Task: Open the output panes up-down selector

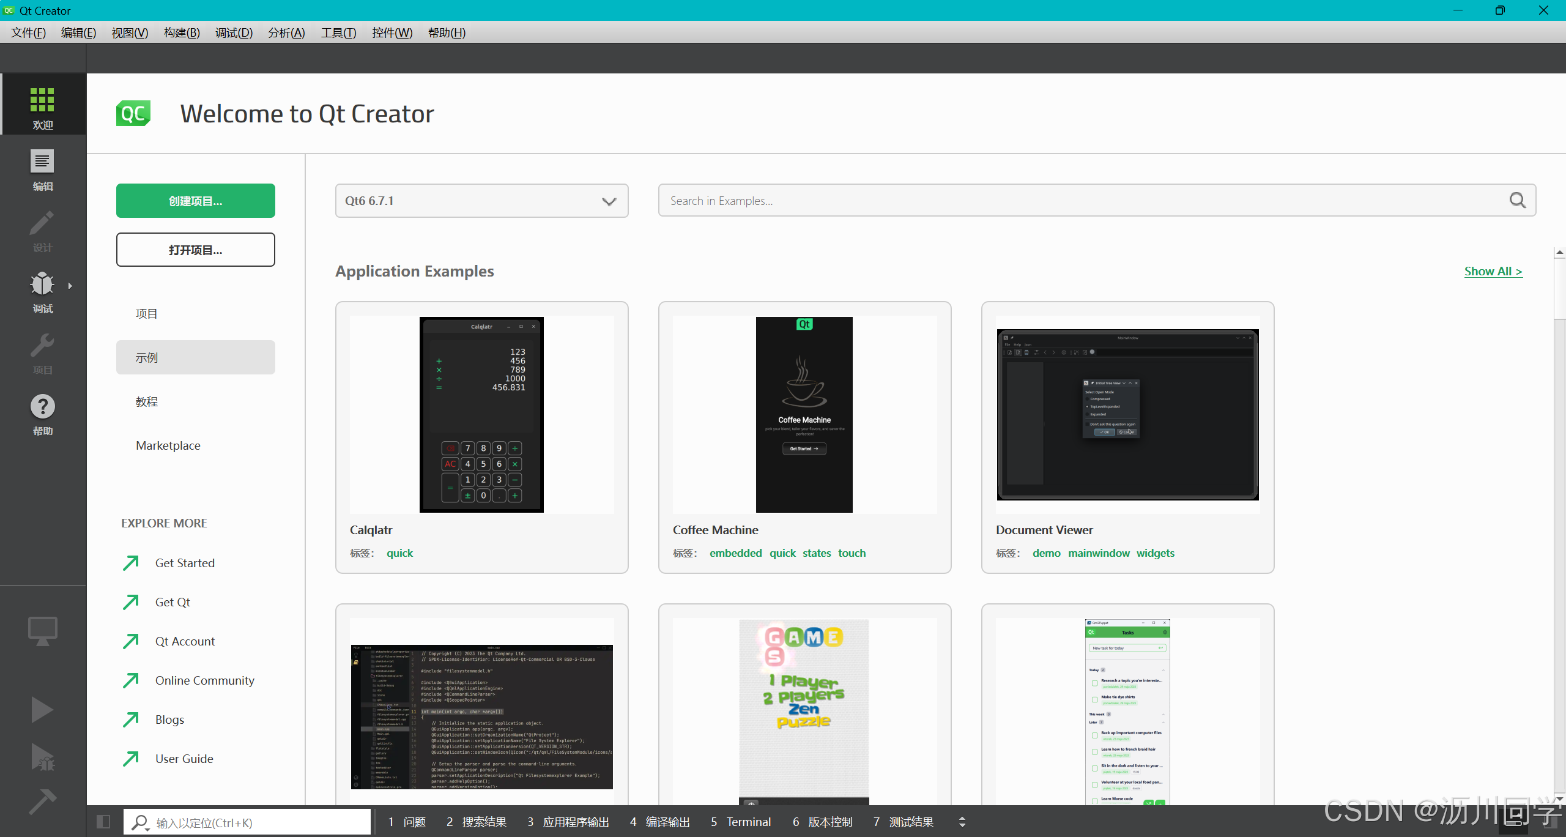Action: click(962, 822)
